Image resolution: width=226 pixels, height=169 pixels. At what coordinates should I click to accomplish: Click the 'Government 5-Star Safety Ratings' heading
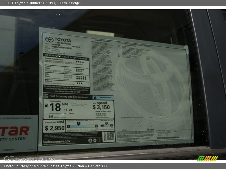[66, 57]
